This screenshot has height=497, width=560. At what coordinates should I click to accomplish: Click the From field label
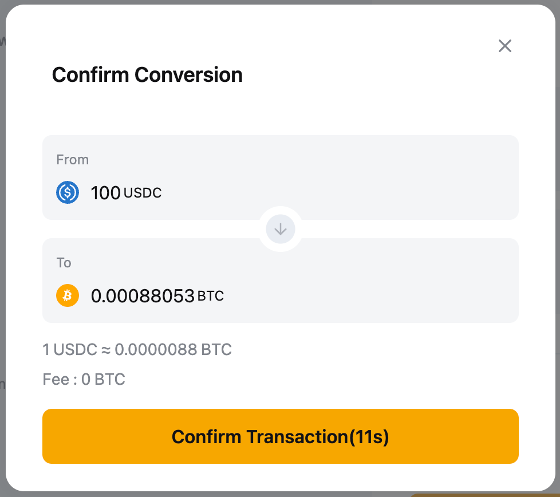click(x=72, y=160)
